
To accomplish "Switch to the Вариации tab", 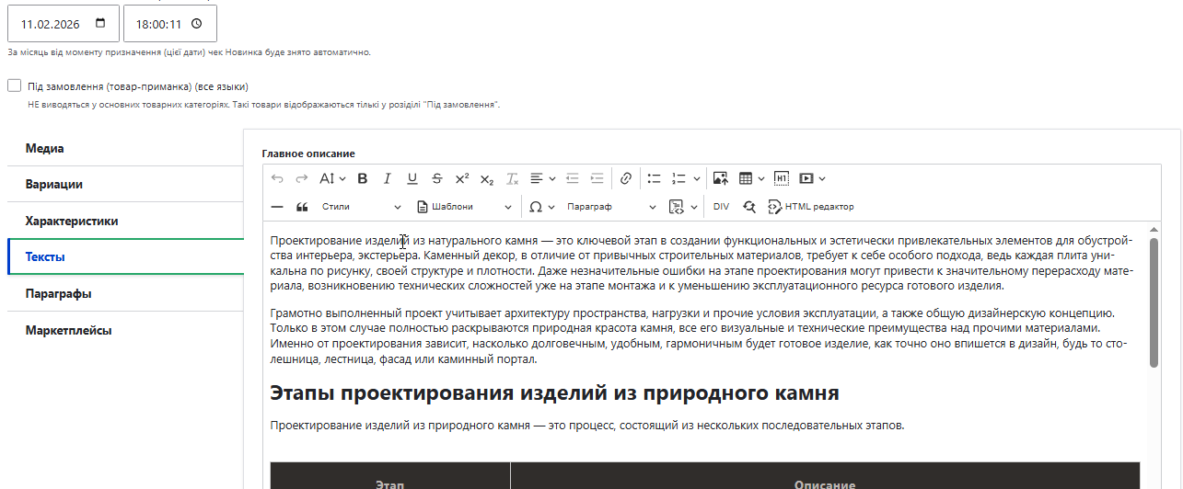I will point(125,184).
